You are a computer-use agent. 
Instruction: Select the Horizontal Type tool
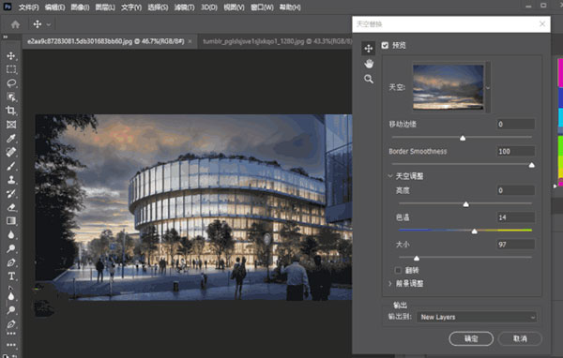(11, 276)
